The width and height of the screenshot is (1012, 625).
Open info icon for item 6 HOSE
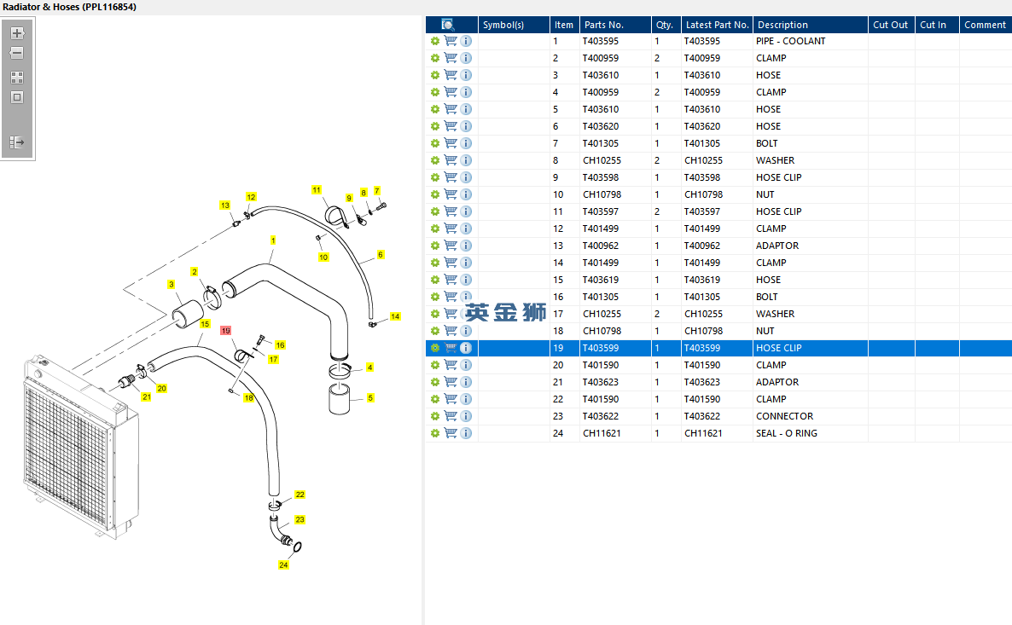(x=466, y=126)
